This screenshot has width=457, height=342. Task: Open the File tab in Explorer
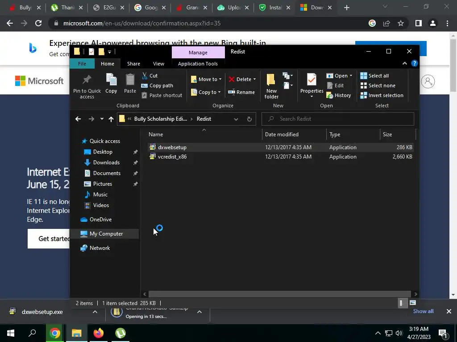tap(82, 64)
